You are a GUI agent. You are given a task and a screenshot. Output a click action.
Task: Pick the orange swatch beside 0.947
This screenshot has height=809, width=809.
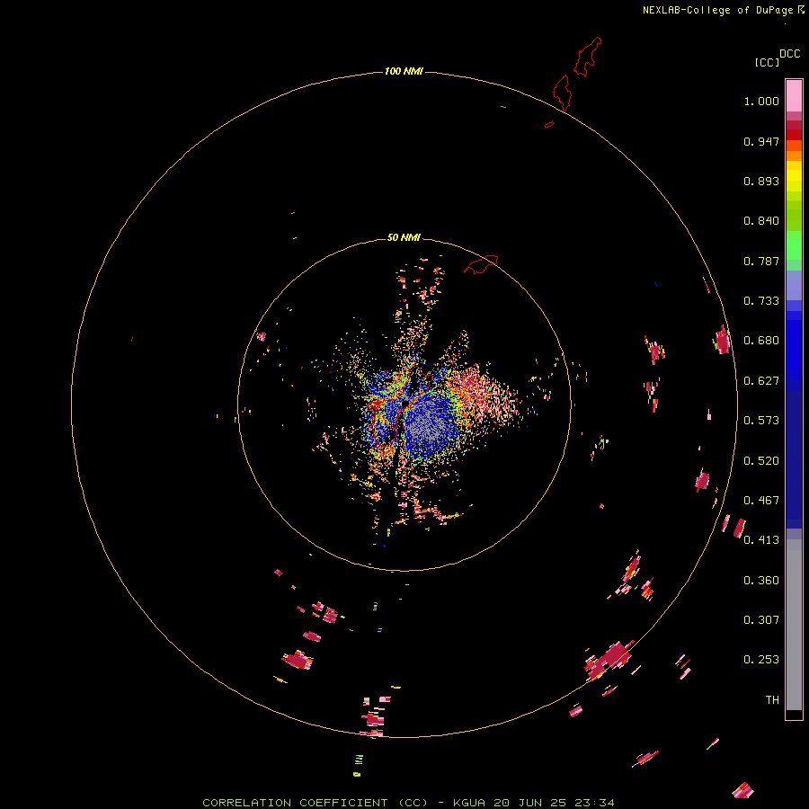(x=794, y=145)
